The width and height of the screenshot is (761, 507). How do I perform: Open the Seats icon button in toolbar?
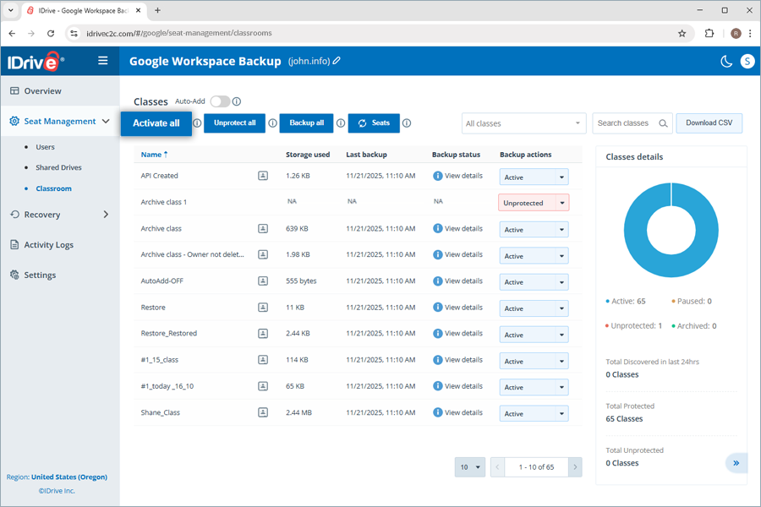(373, 123)
